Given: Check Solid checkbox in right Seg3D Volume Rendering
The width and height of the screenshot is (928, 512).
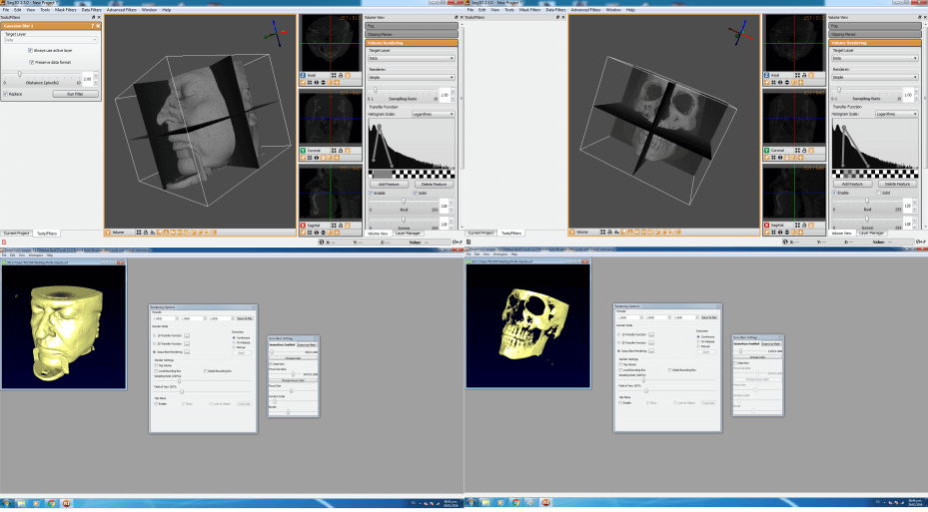Looking at the screenshot, I should click(x=879, y=193).
